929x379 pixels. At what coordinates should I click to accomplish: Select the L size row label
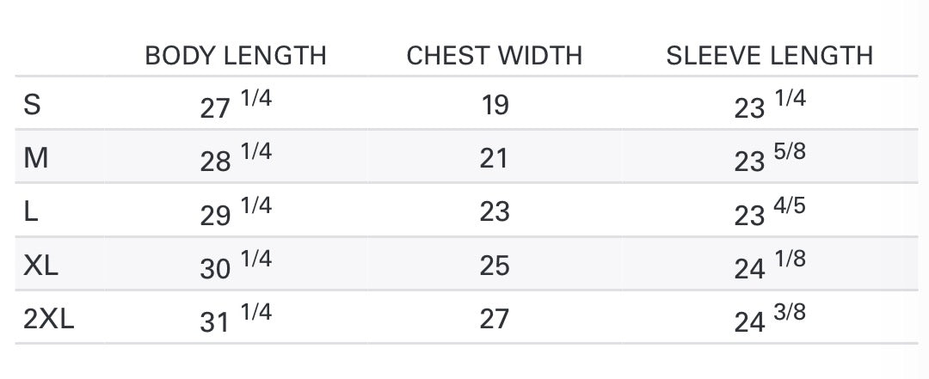coord(31,212)
